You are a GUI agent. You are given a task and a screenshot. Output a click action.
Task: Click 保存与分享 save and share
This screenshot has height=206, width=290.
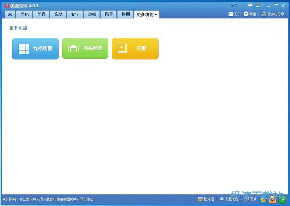coord(273,14)
